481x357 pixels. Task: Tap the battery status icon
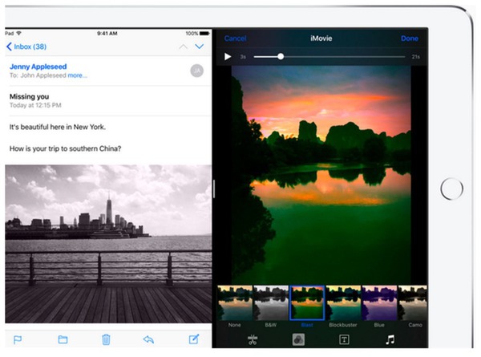pos(204,33)
